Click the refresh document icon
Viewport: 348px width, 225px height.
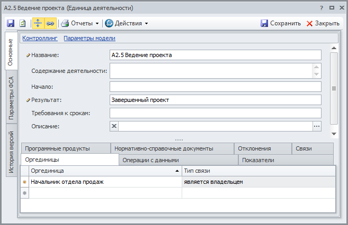tap(23, 23)
